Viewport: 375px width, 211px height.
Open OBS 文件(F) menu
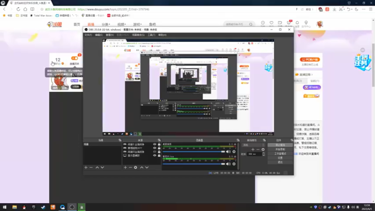click(88, 35)
